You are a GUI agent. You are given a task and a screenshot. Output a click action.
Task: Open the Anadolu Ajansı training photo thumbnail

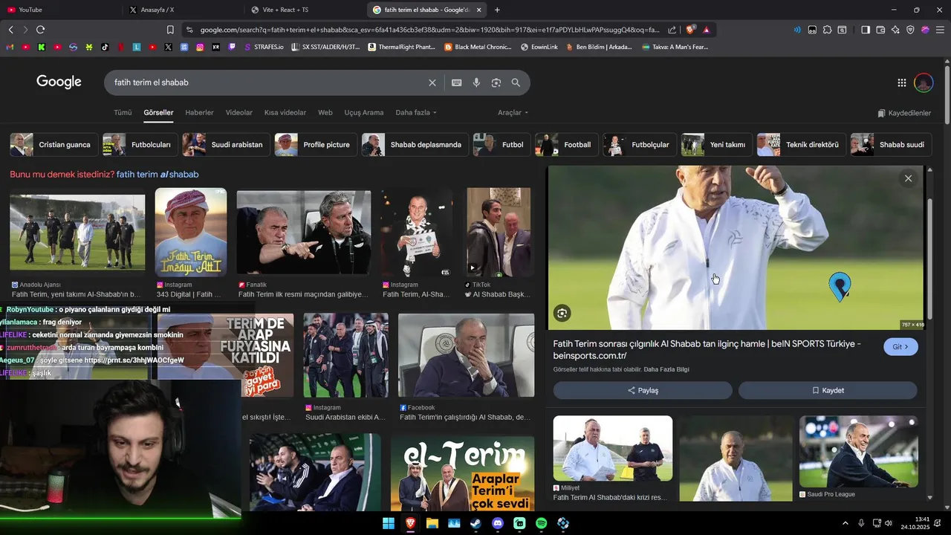[77, 232]
